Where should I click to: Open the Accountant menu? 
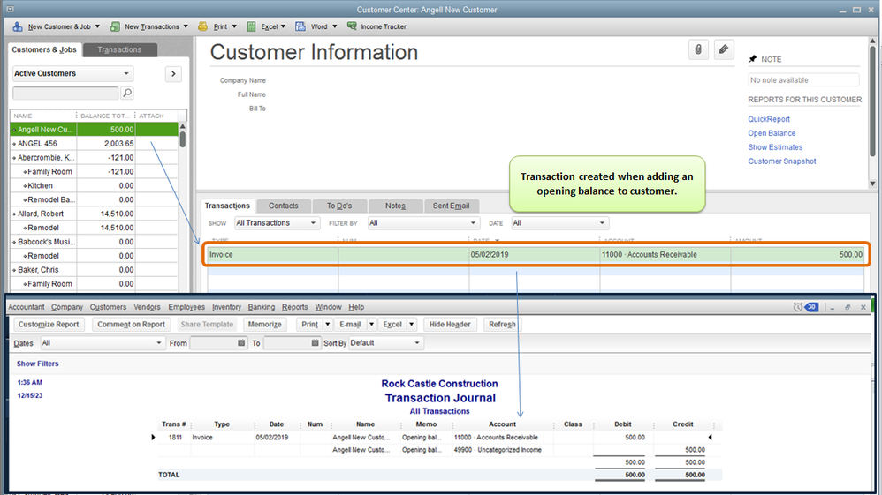[x=26, y=307]
